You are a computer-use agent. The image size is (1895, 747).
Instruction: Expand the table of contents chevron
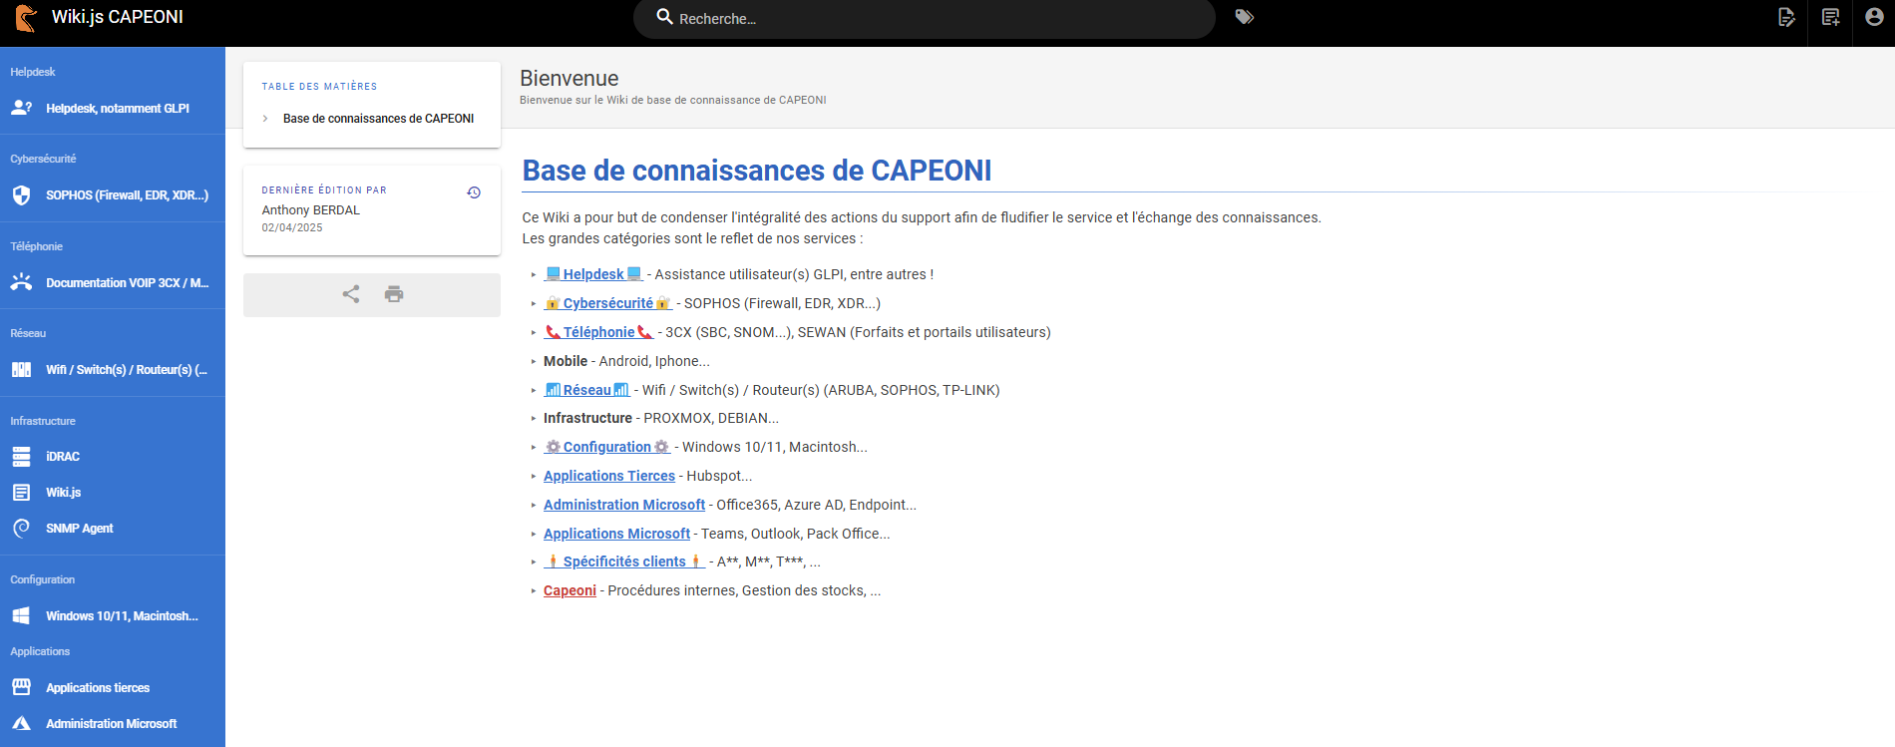click(265, 119)
